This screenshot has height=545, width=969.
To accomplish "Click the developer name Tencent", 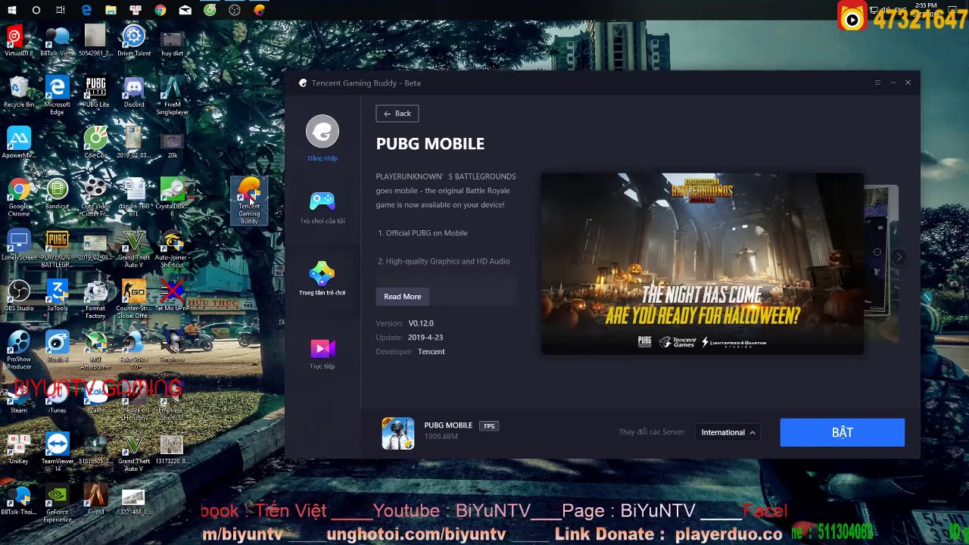I will coord(432,352).
